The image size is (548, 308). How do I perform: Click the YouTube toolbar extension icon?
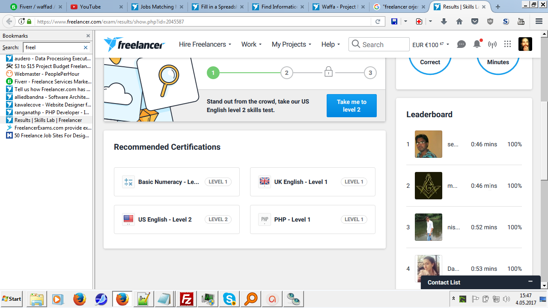click(521, 22)
